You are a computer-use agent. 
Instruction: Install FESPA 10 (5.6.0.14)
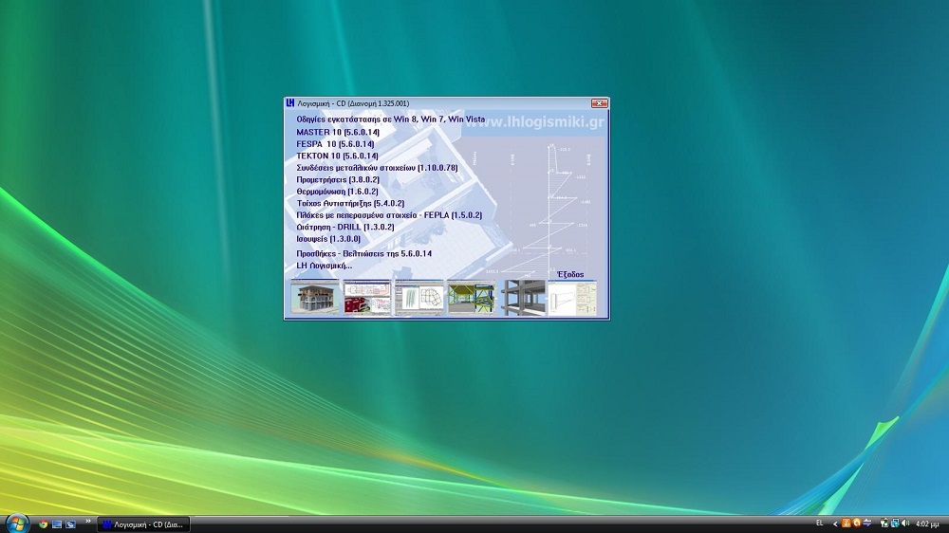pyautogui.click(x=335, y=144)
